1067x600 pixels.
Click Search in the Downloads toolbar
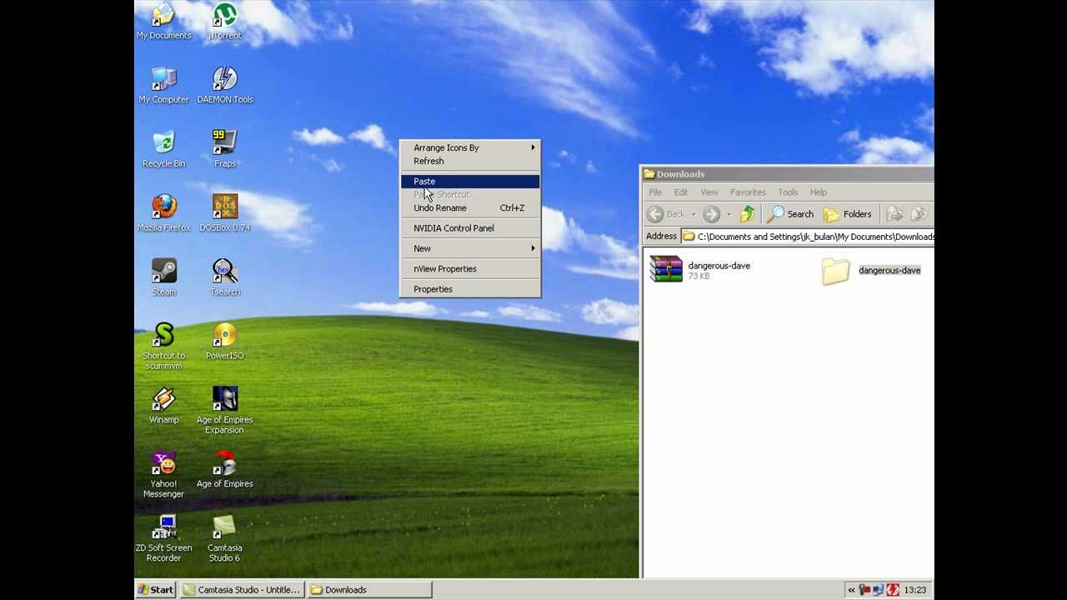pyautogui.click(x=790, y=214)
